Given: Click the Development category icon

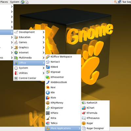Looking at the screenshot, I should click(16, 32).
